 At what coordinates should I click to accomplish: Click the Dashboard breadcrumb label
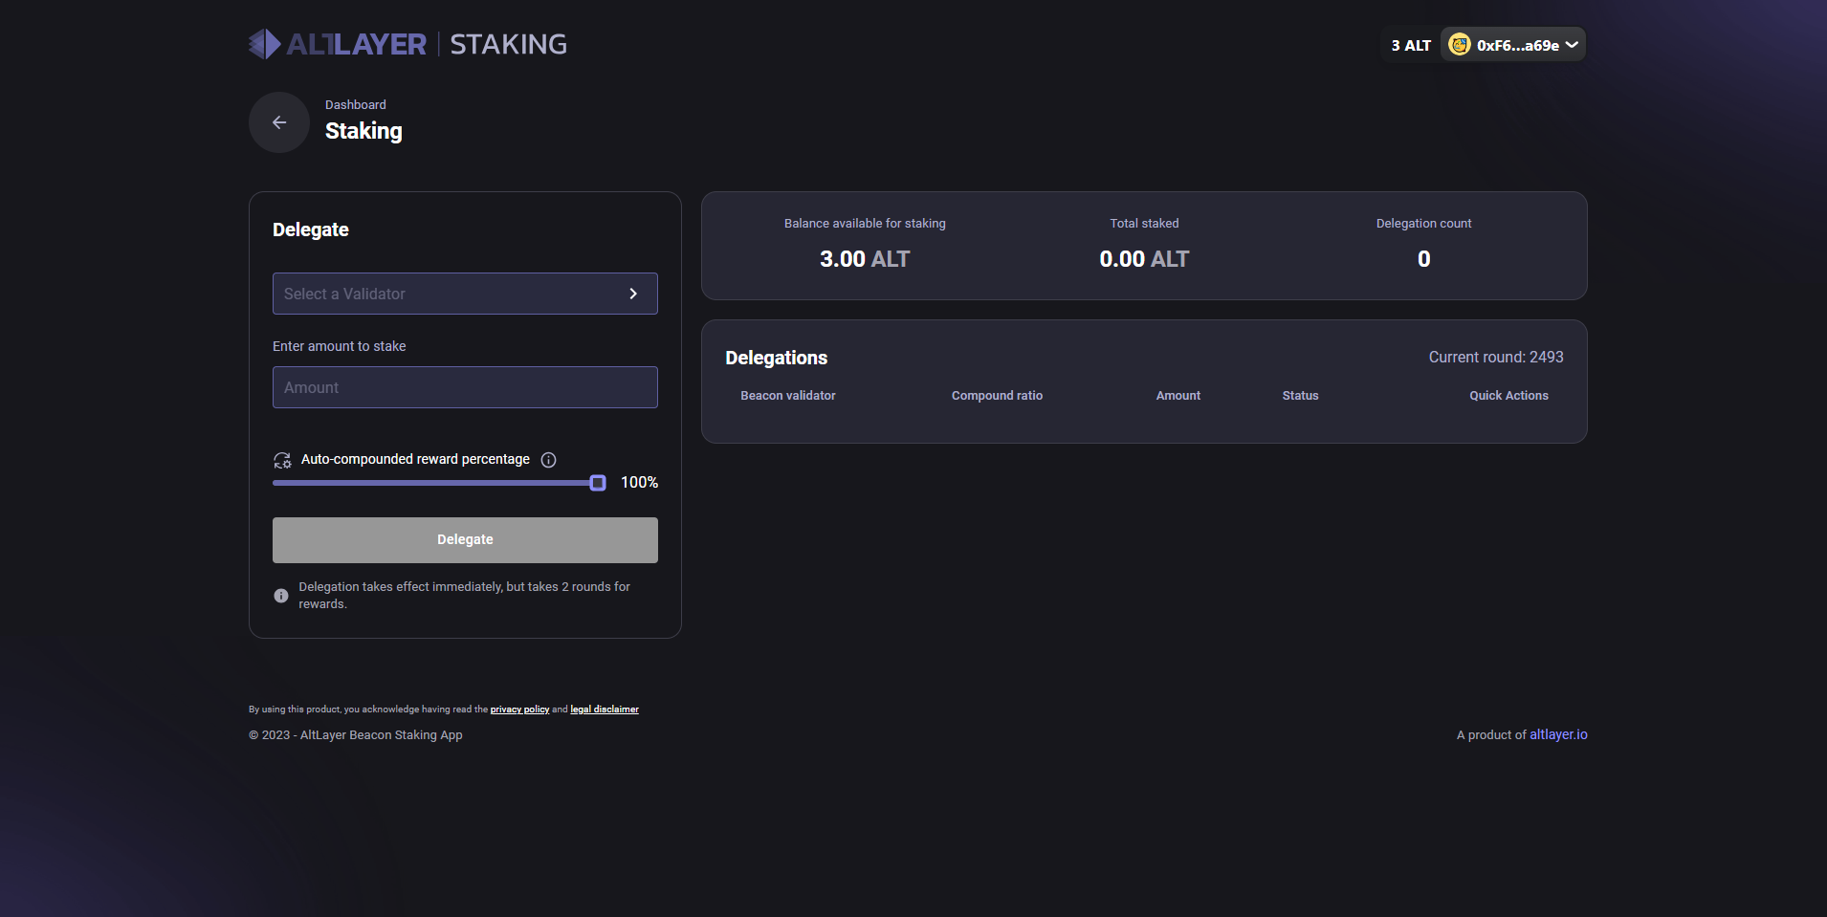[356, 105]
